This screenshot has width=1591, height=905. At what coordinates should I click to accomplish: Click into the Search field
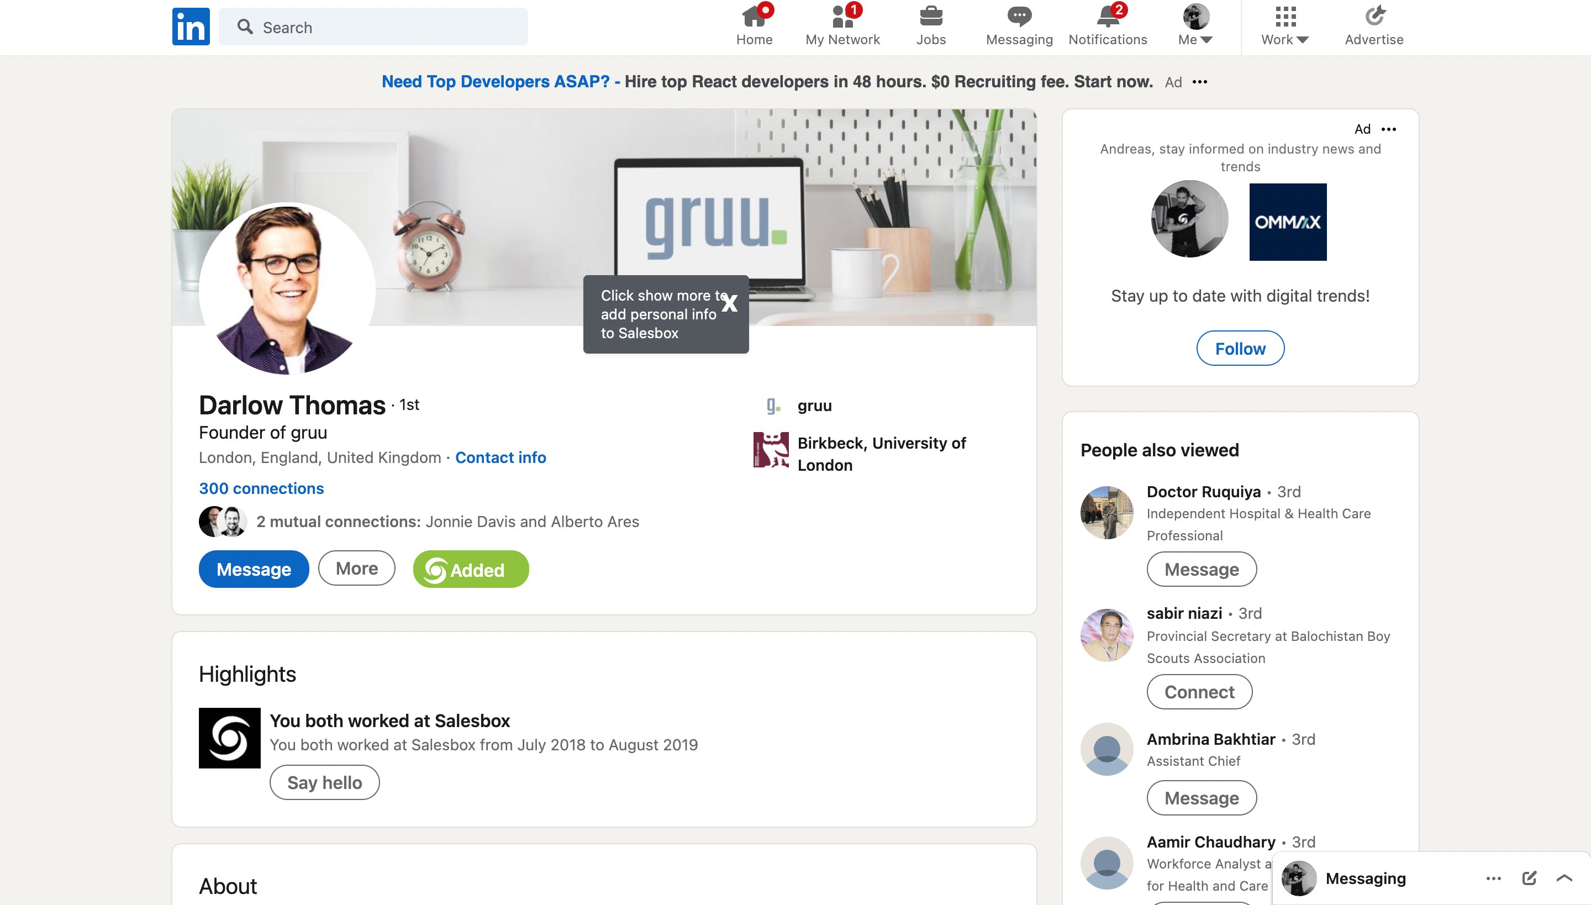pos(373,27)
